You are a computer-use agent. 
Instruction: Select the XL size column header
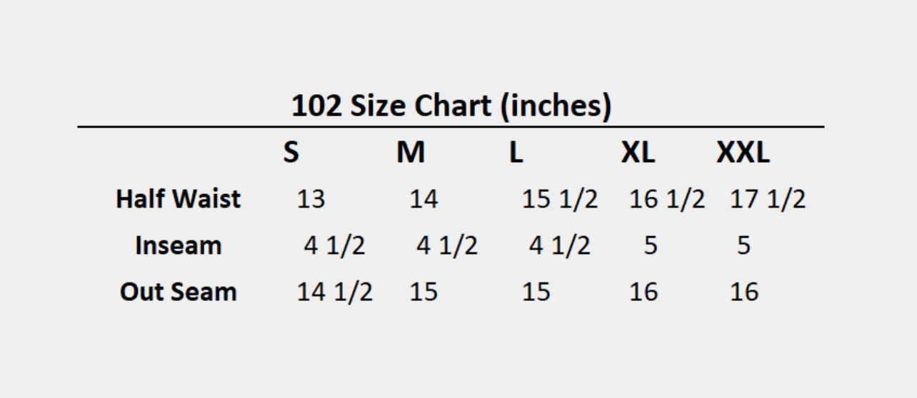pos(638,153)
